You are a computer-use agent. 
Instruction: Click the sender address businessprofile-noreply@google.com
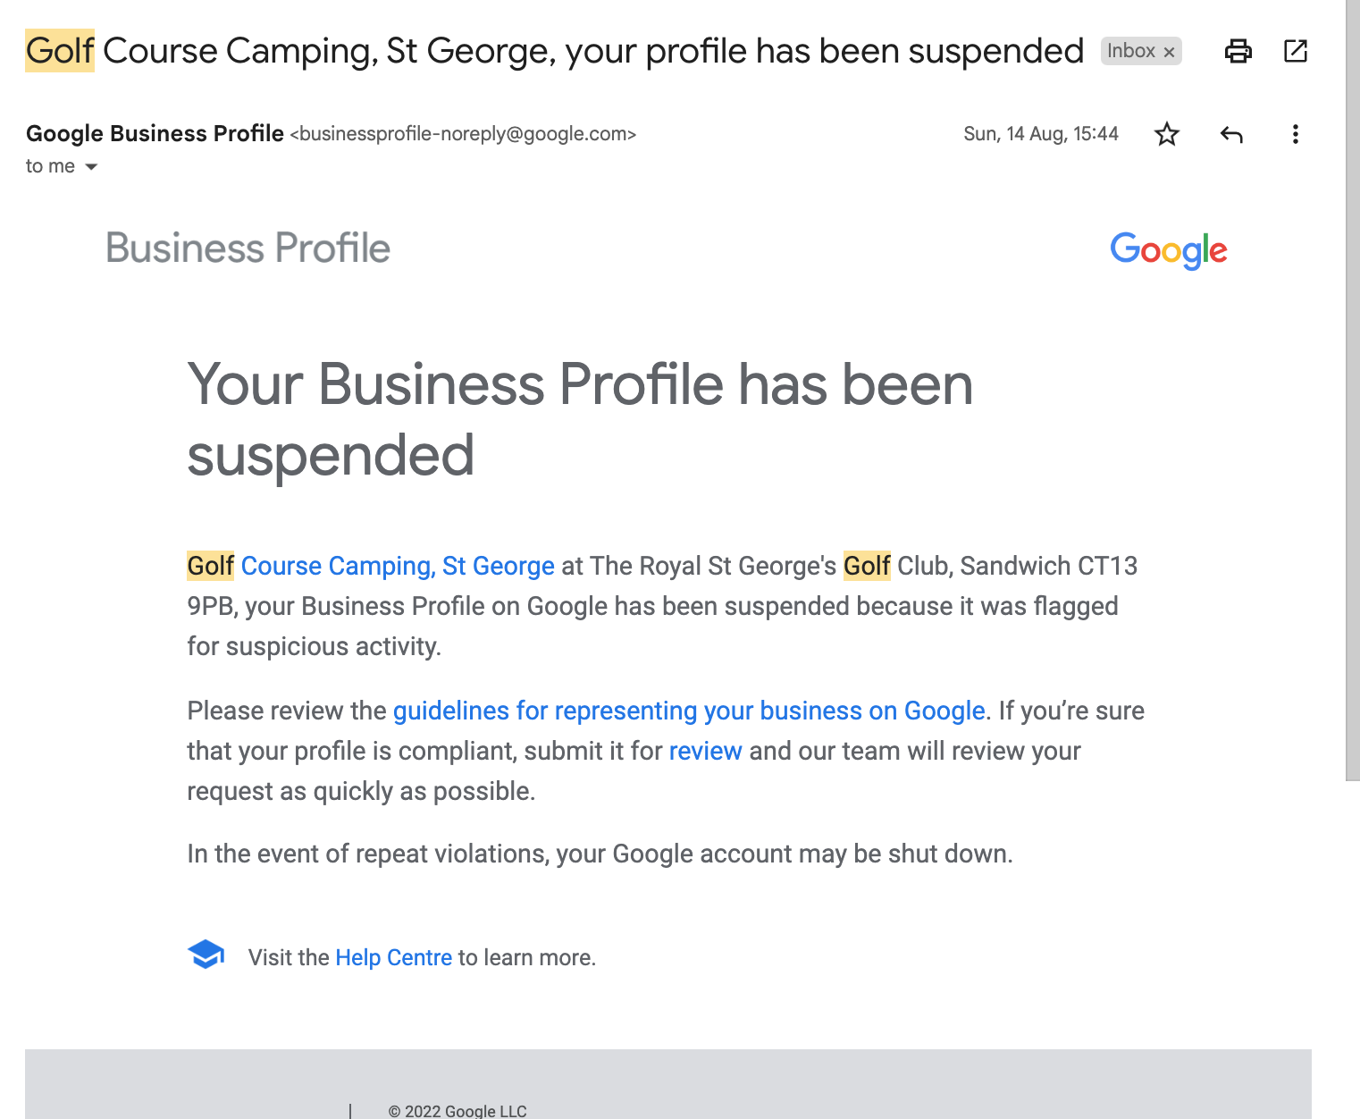463,134
